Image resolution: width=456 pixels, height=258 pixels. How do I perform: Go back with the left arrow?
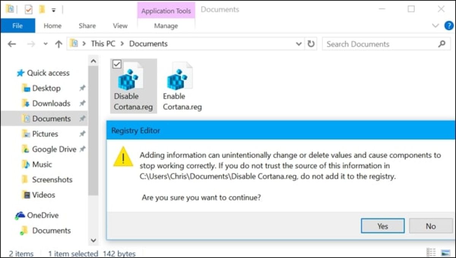12,44
